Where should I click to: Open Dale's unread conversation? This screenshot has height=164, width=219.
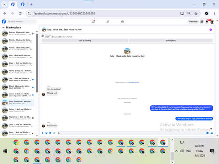(18, 80)
